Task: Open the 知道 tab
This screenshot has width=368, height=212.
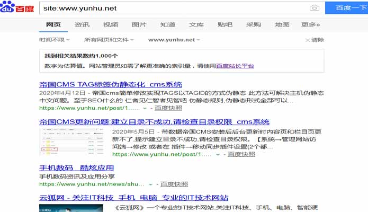Action: pos(167,25)
